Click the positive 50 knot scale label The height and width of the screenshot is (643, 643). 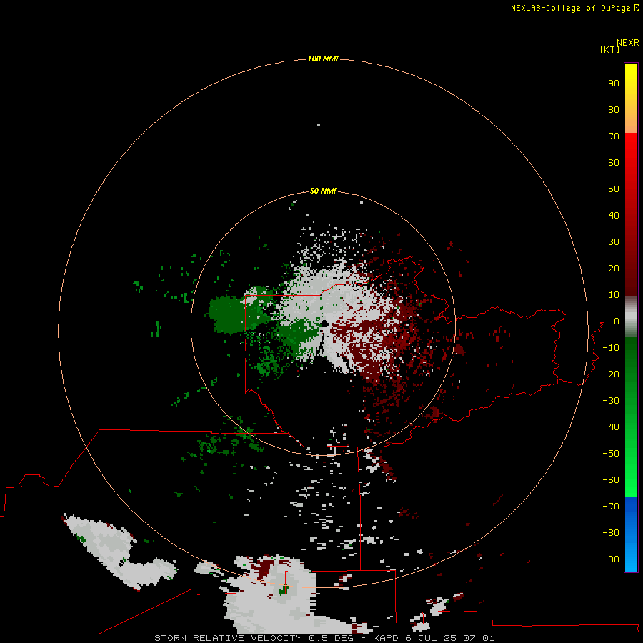(614, 189)
